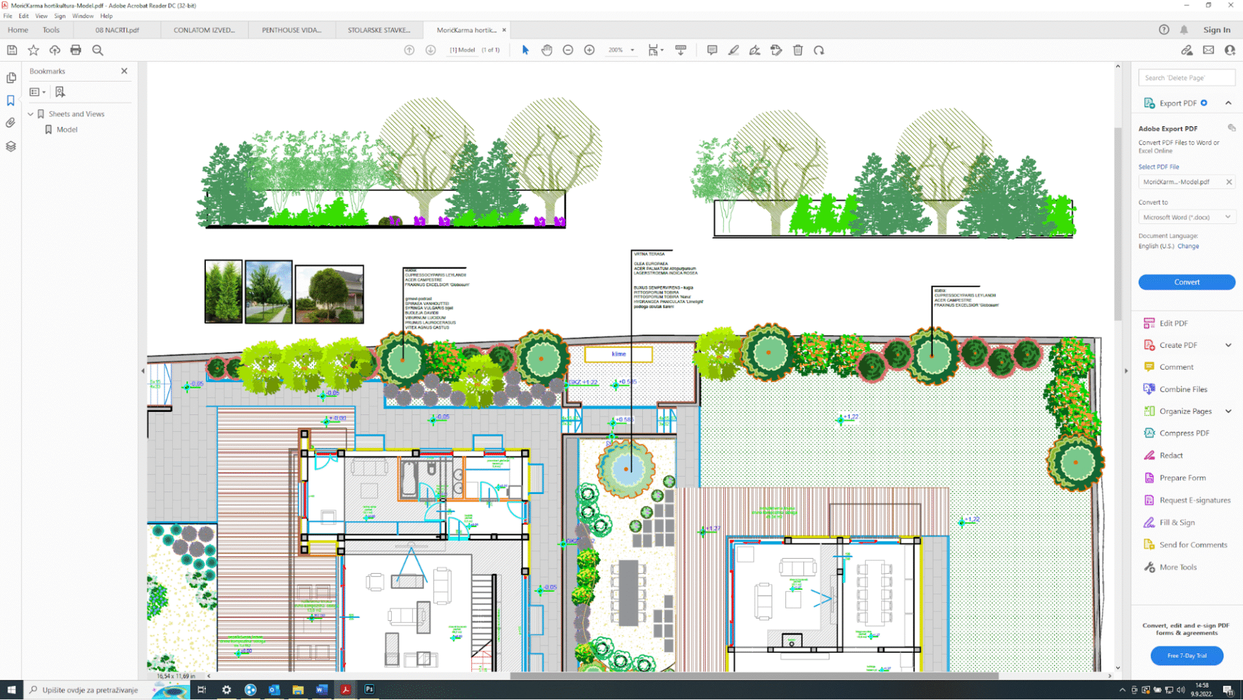Select the Highlight text pen tool

coord(733,50)
